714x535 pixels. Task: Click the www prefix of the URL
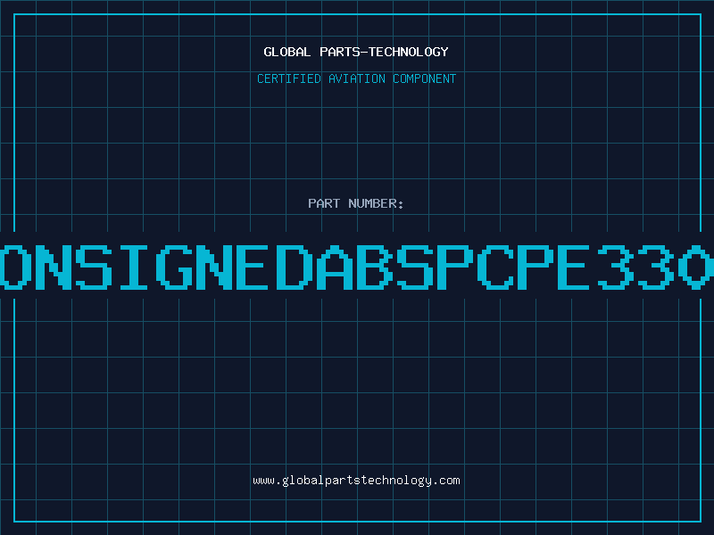point(264,481)
